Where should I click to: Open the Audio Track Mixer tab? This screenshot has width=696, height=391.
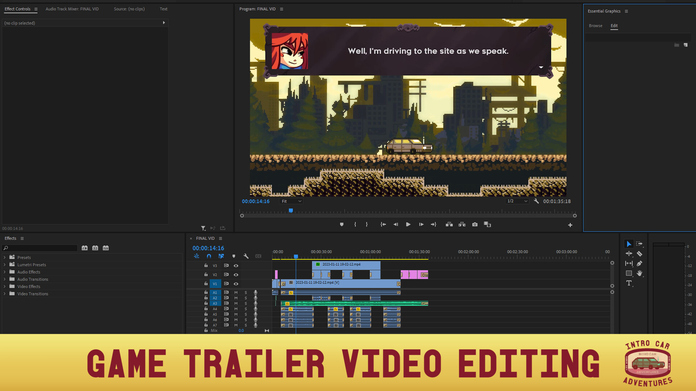pos(72,9)
